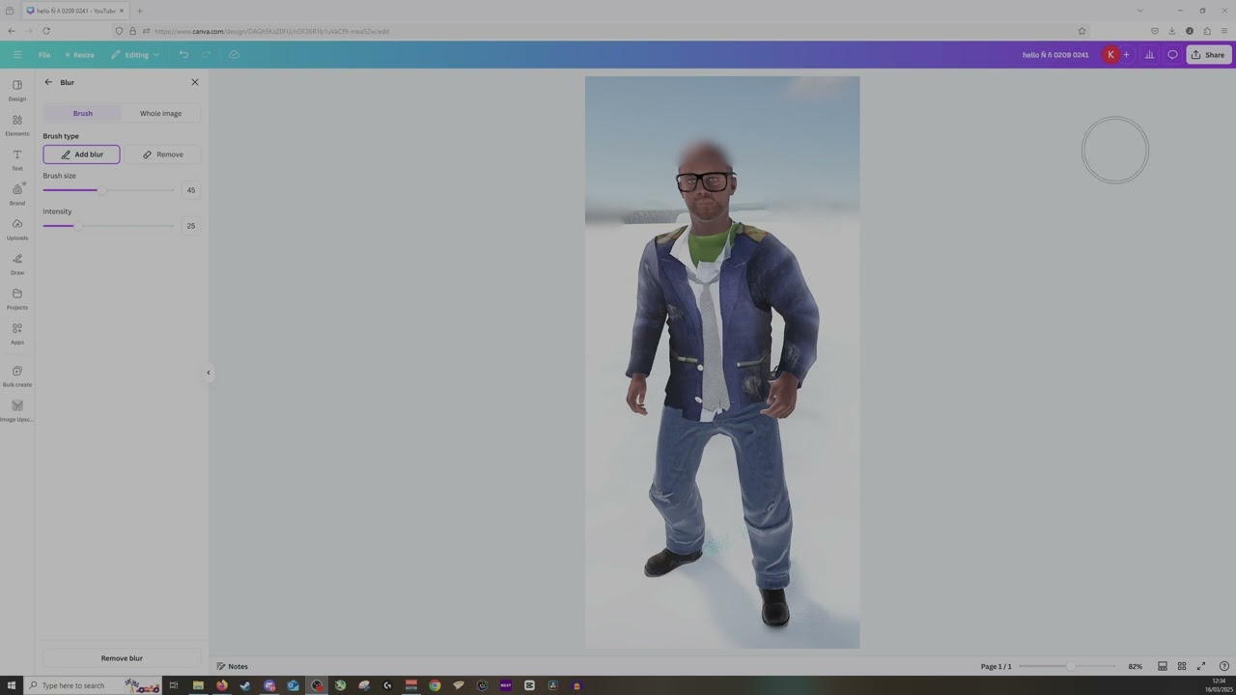Bookmark this page with star icon
Viewport: 1236px width, 695px height.
coord(1081,31)
